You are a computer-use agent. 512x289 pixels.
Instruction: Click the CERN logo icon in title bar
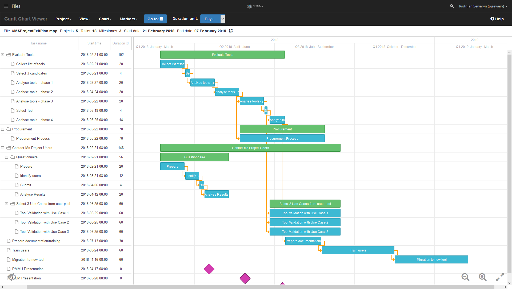(249, 6)
